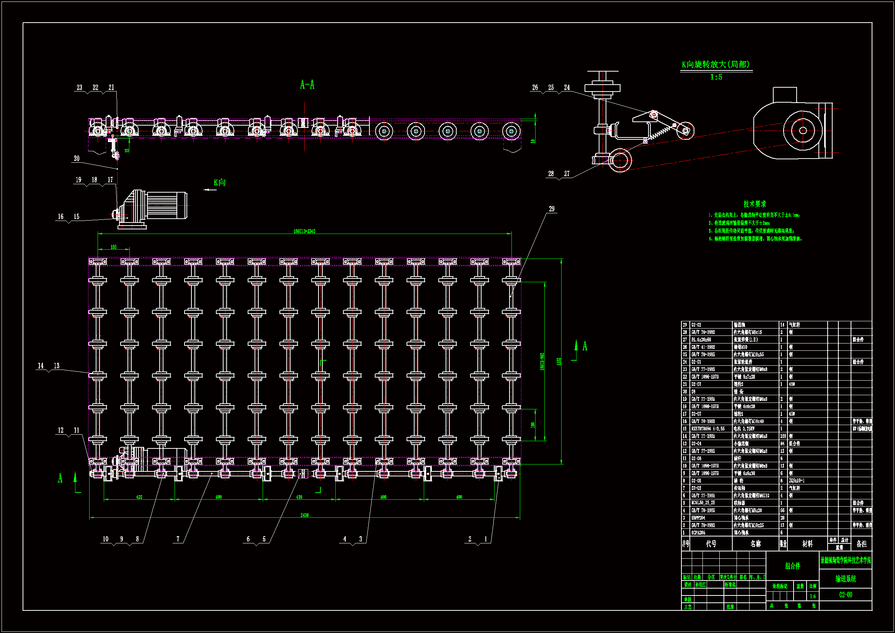895x633 pixels.
Task: Click the scale value 1:6 cell
Action: [x=812, y=596]
